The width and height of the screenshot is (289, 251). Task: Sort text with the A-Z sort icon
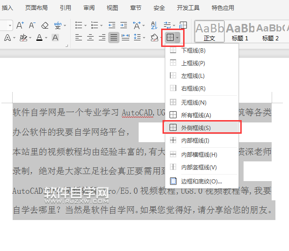click(154, 25)
